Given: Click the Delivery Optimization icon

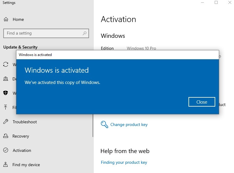Looking at the screenshot, I should click(6, 79).
